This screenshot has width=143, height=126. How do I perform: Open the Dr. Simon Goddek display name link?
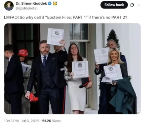31,3
